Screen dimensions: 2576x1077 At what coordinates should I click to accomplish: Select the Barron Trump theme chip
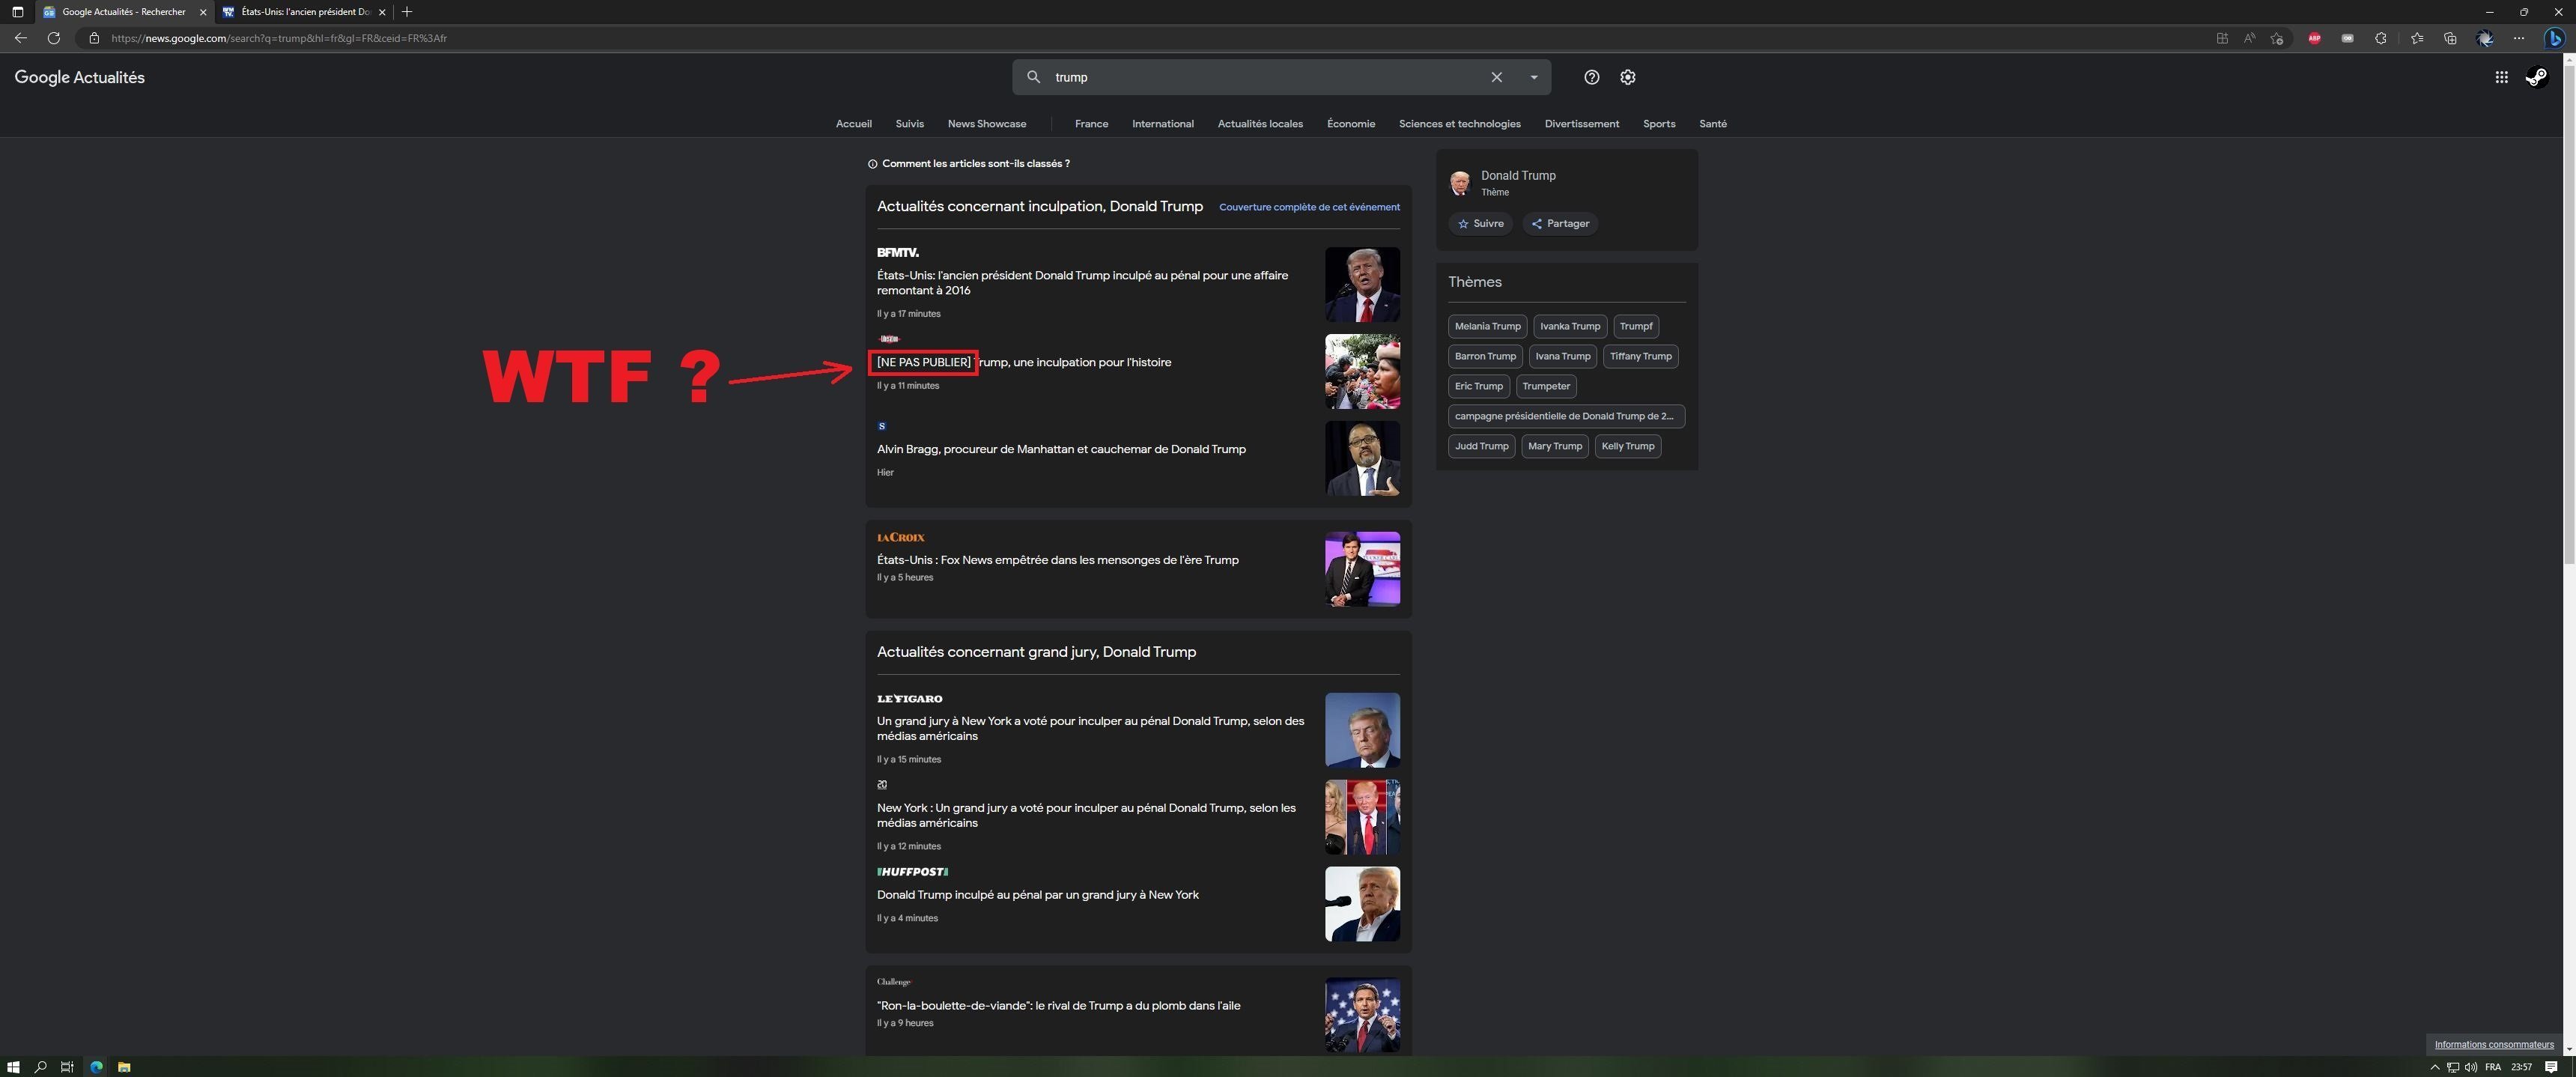tap(1485, 356)
